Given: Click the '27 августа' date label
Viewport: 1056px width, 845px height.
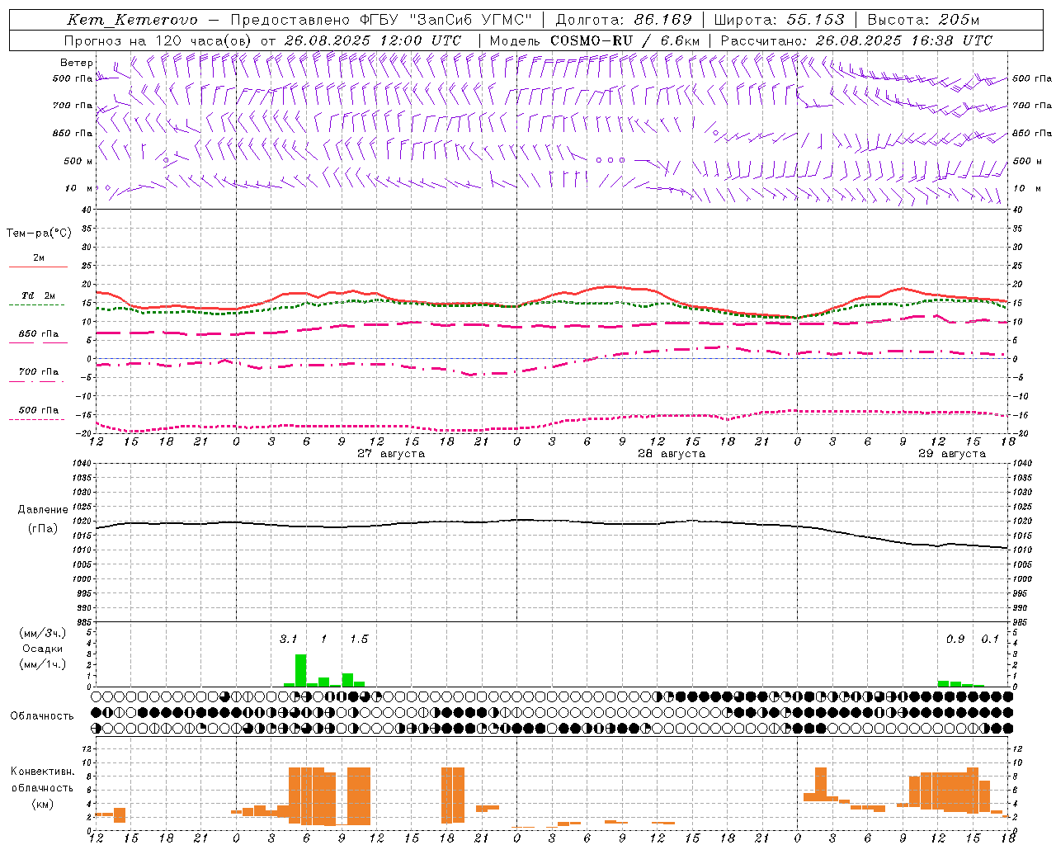Looking at the screenshot, I should pyautogui.click(x=391, y=454).
